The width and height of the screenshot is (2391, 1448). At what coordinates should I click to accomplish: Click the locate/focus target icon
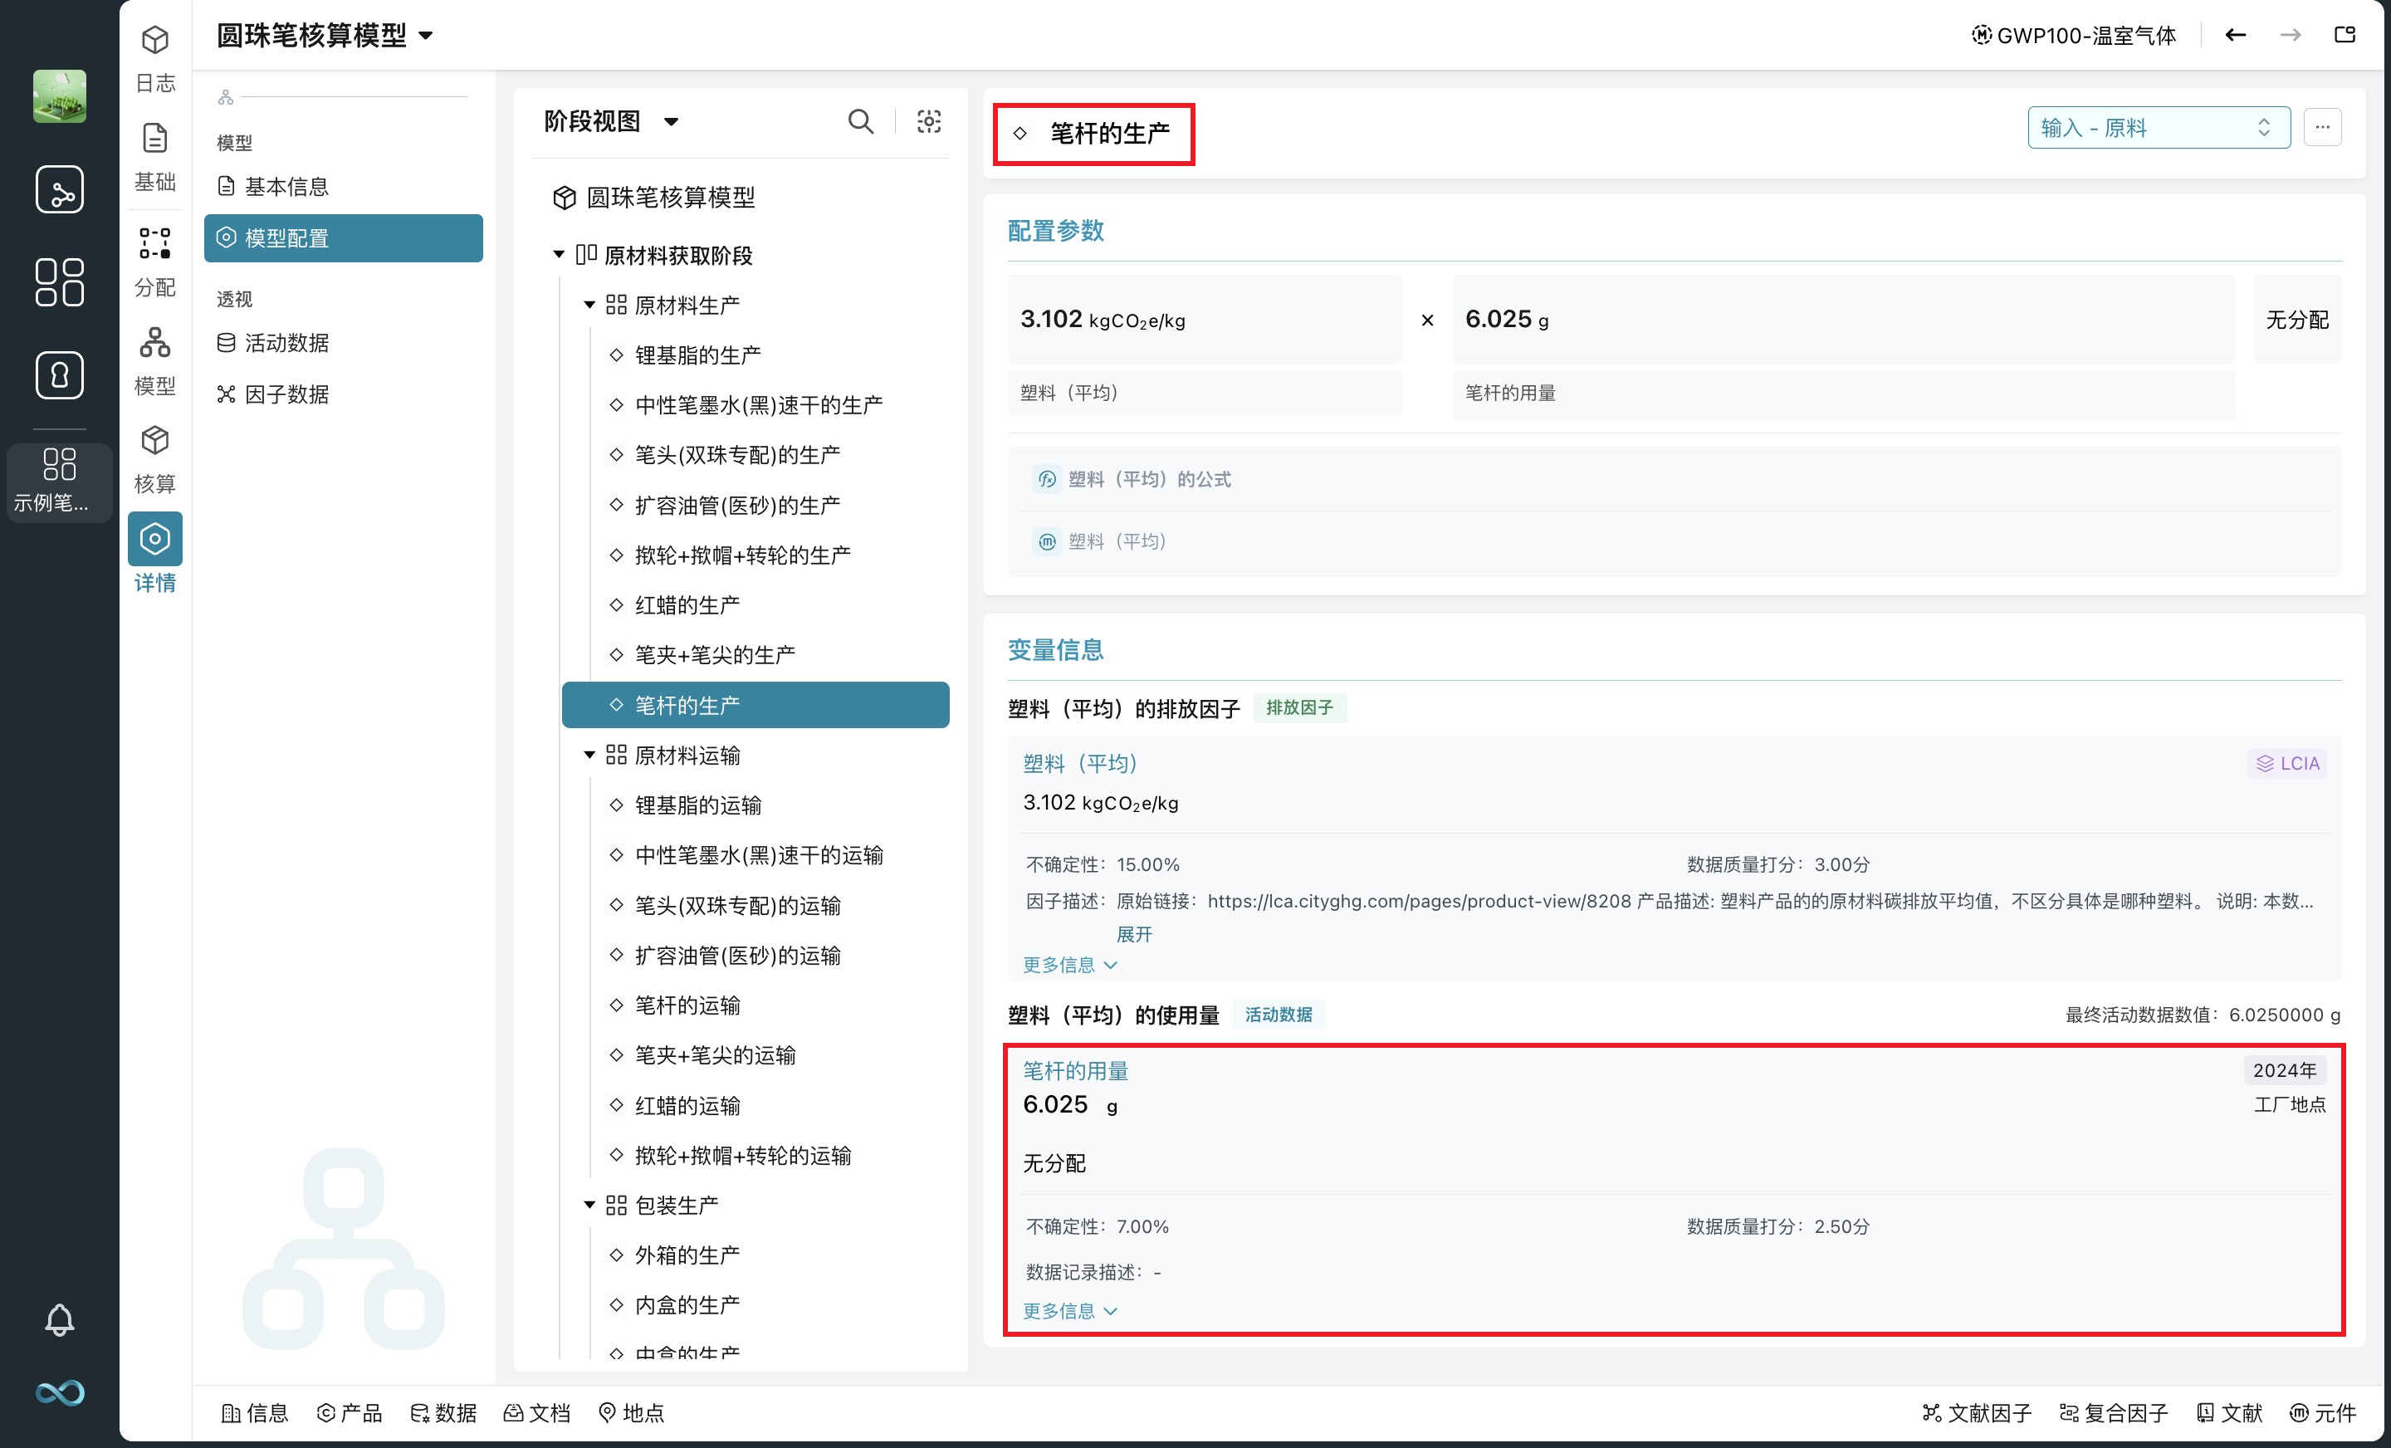(929, 121)
